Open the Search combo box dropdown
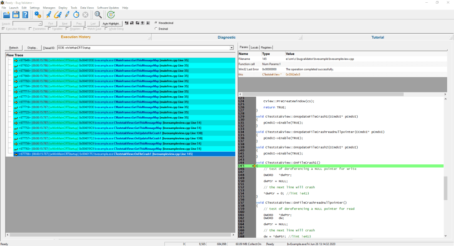 pos(40,24)
